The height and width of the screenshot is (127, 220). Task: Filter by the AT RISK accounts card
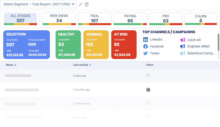pyautogui.click(x=124, y=45)
